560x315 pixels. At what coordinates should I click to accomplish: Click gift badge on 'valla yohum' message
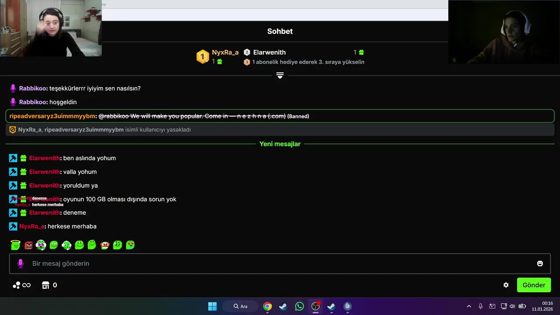click(x=23, y=172)
